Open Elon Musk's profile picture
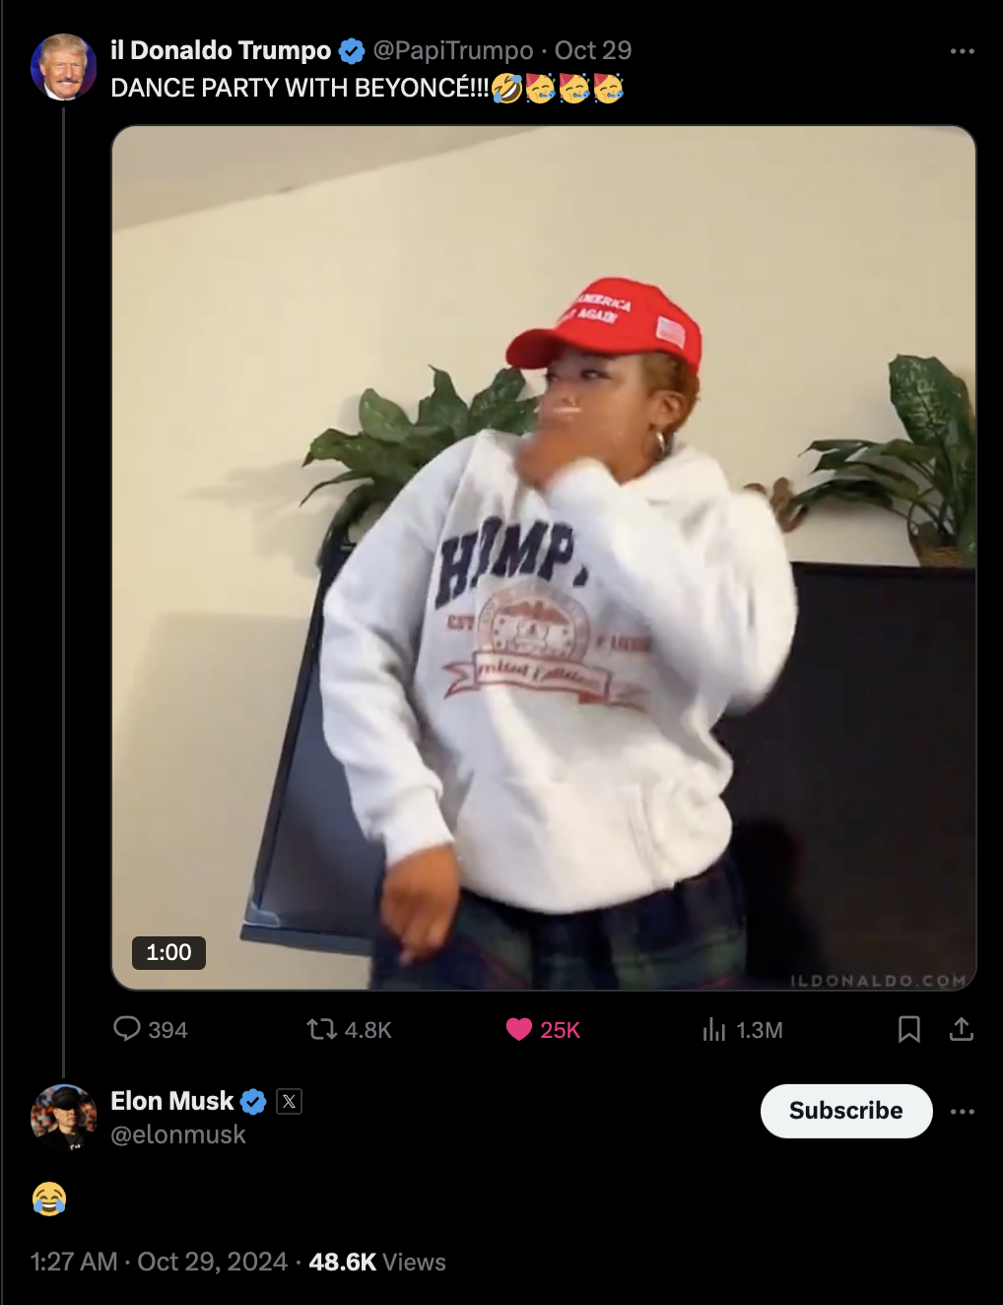Image resolution: width=1003 pixels, height=1305 pixels. tap(64, 1118)
